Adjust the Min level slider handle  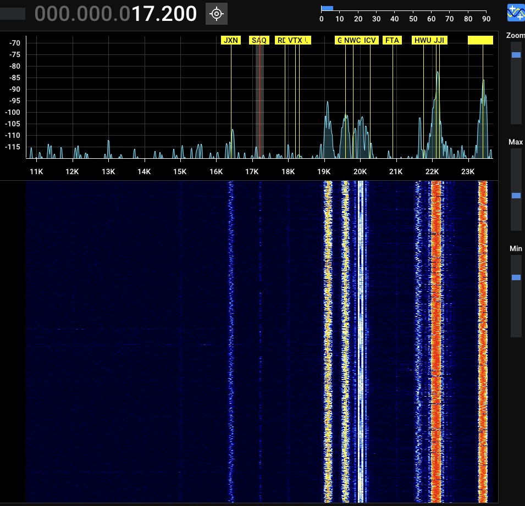pos(516,277)
